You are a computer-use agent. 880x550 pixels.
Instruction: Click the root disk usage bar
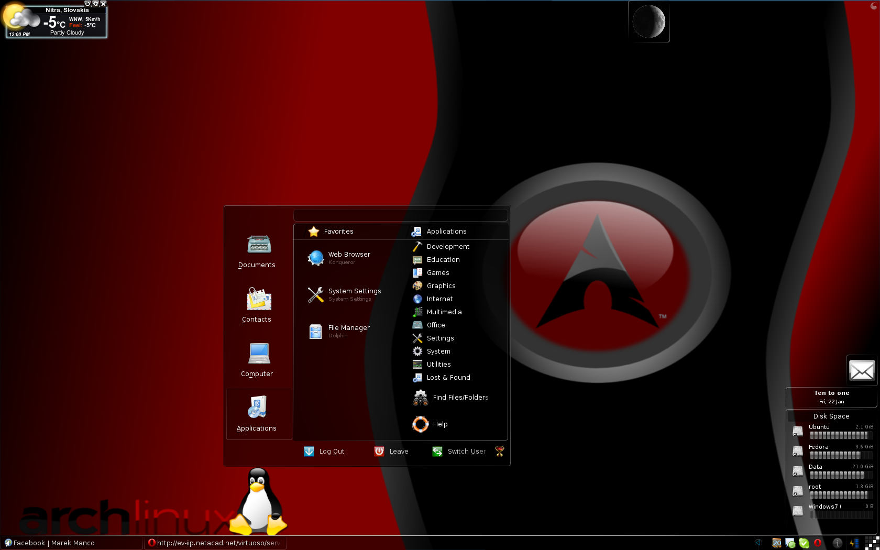(x=841, y=495)
